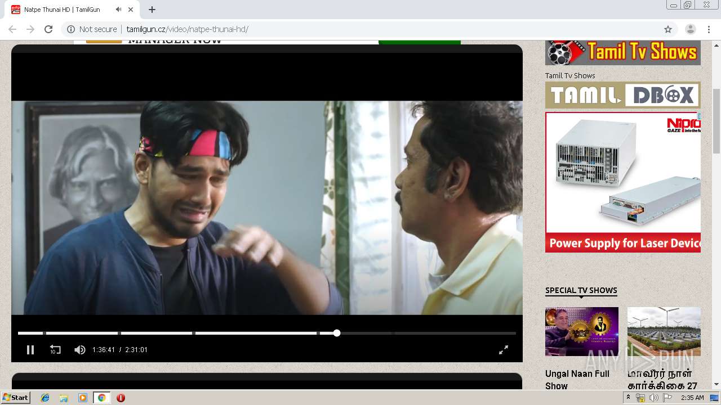This screenshot has width=721, height=405.
Task: Open Chrome three-dot menu
Action: tap(709, 29)
